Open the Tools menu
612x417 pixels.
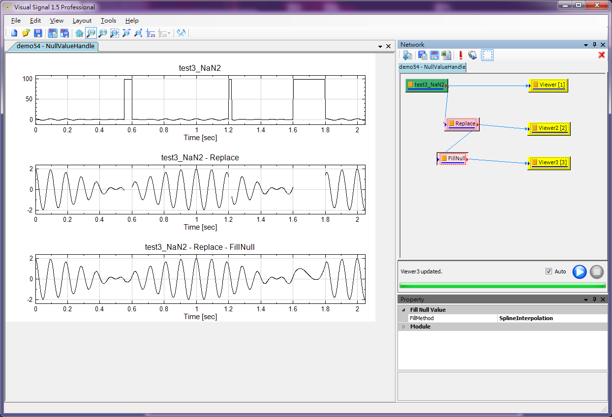click(109, 21)
